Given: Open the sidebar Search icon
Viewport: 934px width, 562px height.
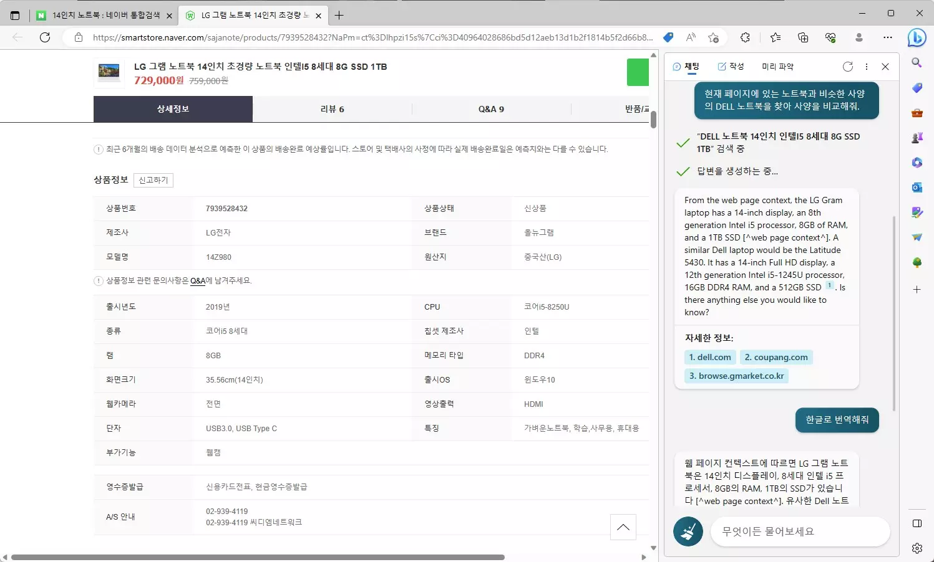Looking at the screenshot, I should click(917, 62).
